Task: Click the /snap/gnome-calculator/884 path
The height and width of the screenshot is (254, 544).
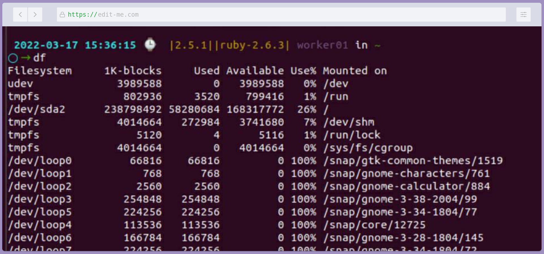Action: 407,186
